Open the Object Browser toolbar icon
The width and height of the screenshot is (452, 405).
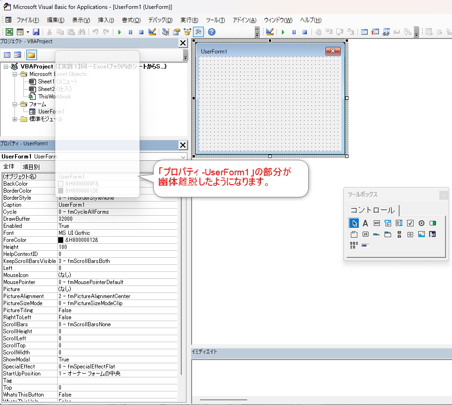[x=187, y=32]
